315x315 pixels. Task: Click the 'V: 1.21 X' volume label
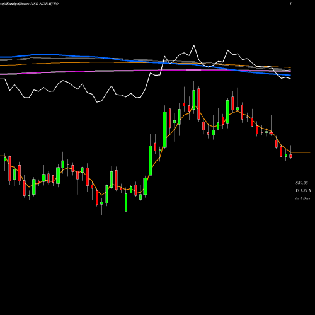click(x=303, y=191)
